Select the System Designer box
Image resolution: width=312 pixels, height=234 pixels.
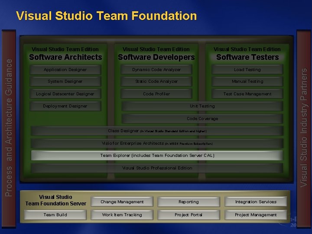pyautogui.click(x=65, y=81)
